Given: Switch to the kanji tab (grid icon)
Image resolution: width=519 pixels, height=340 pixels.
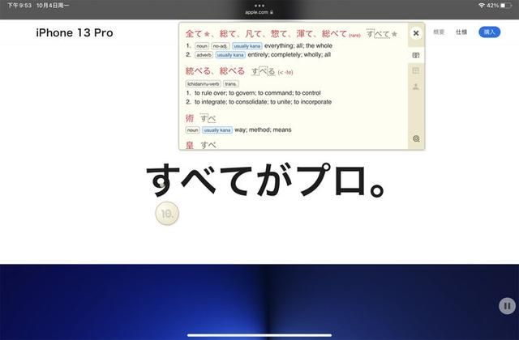Looking at the screenshot, I should 416,70.
